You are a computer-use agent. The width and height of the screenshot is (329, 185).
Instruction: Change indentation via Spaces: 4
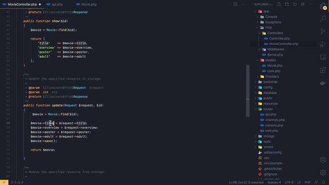click(274, 182)
